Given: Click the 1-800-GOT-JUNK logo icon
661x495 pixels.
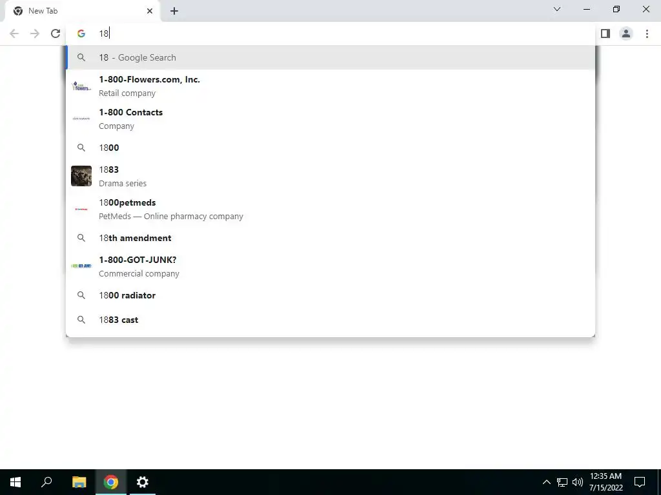Looking at the screenshot, I should (81, 266).
